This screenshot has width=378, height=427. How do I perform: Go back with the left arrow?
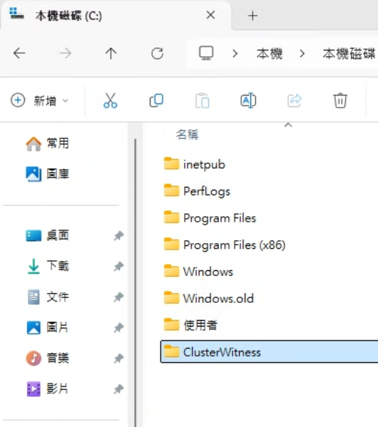click(19, 53)
